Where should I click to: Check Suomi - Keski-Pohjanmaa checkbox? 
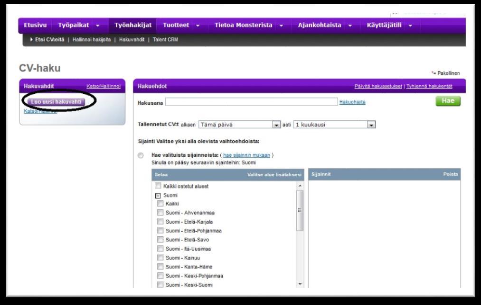(160, 275)
